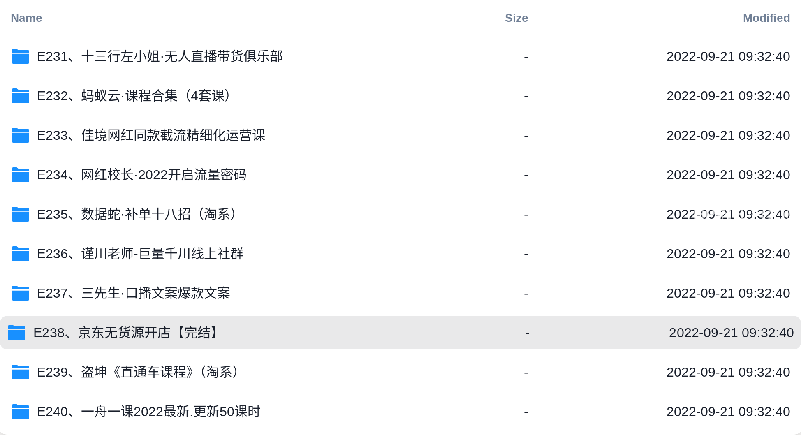Viewport: 801px width, 435px height.
Task: Sort by Modified column header
Action: pyautogui.click(x=766, y=18)
